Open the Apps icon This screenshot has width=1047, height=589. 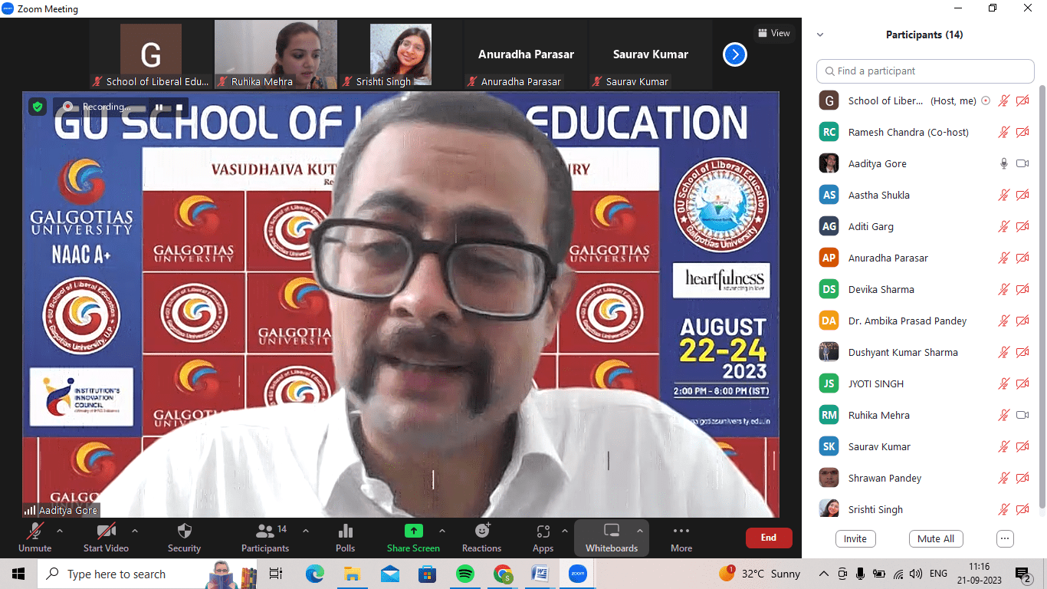click(x=543, y=531)
